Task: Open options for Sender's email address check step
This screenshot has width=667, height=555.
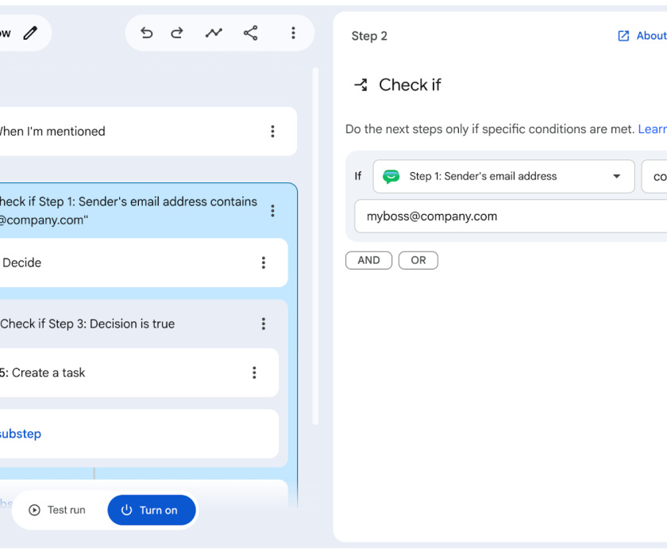Action: [x=272, y=211]
